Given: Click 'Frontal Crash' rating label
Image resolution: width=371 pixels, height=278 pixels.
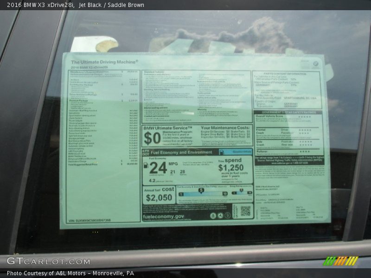Looking at the screenshot, I should (260, 132).
